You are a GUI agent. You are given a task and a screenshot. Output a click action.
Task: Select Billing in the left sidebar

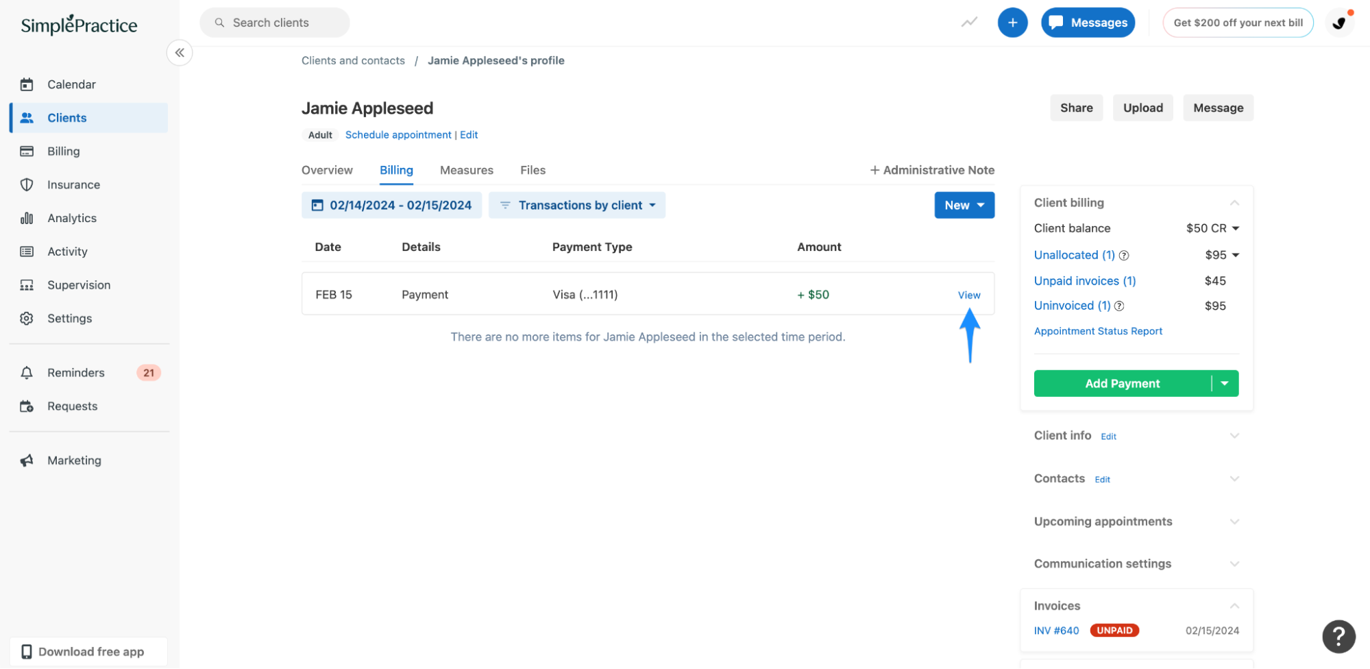click(64, 151)
